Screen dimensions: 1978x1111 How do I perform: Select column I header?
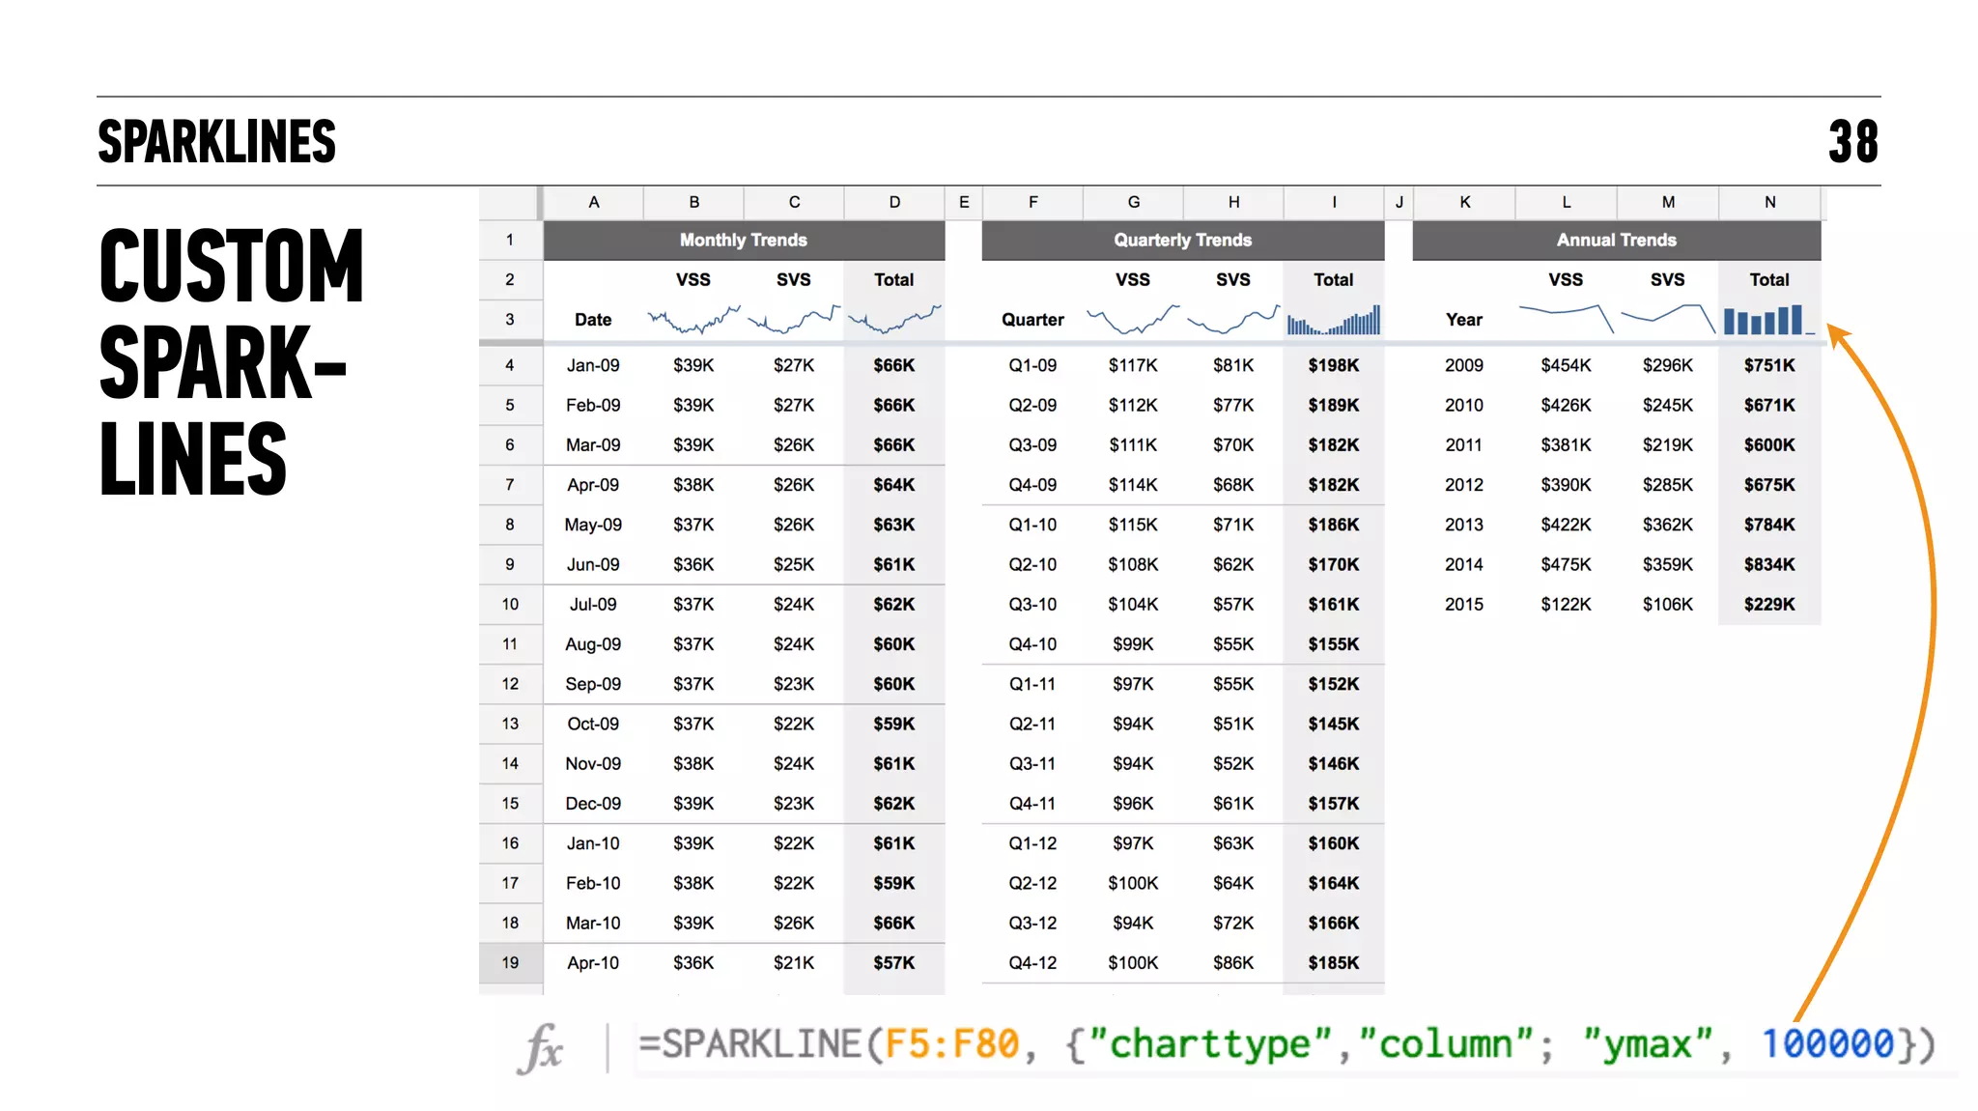(x=1334, y=202)
